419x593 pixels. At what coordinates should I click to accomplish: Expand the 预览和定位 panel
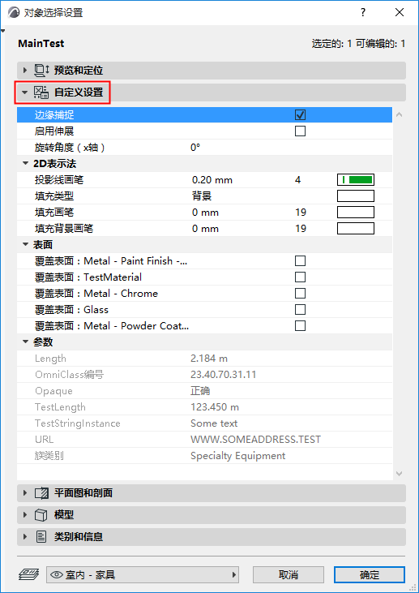coord(25,71)
